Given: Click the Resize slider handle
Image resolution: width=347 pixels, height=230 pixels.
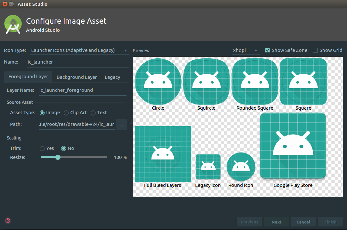Looking at the screenshot, I should (x=58, y=157).
